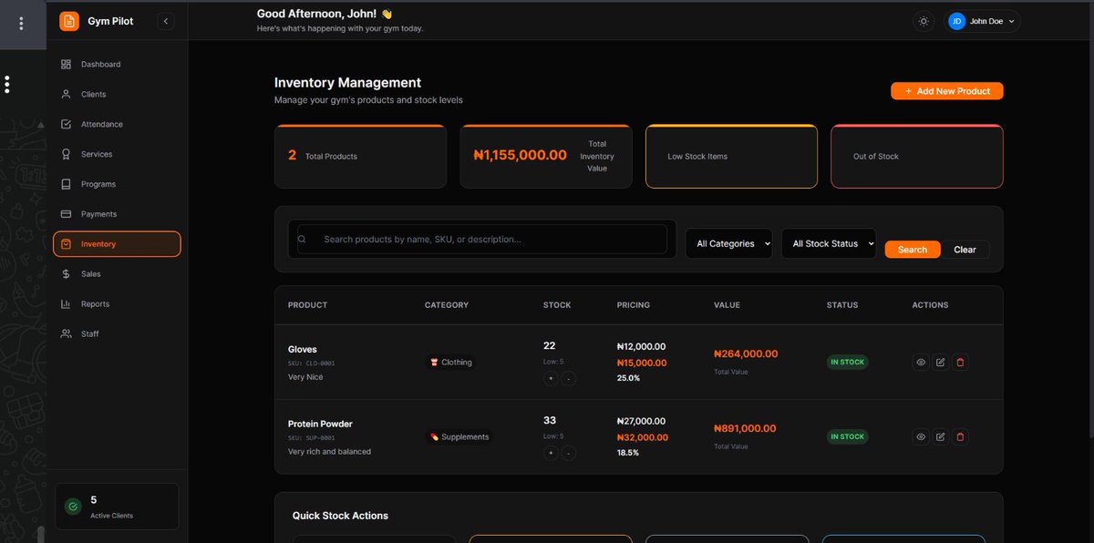Go to the Staff section
The width and height of the screenshot is (1094, 543).
tap(117, 334)
